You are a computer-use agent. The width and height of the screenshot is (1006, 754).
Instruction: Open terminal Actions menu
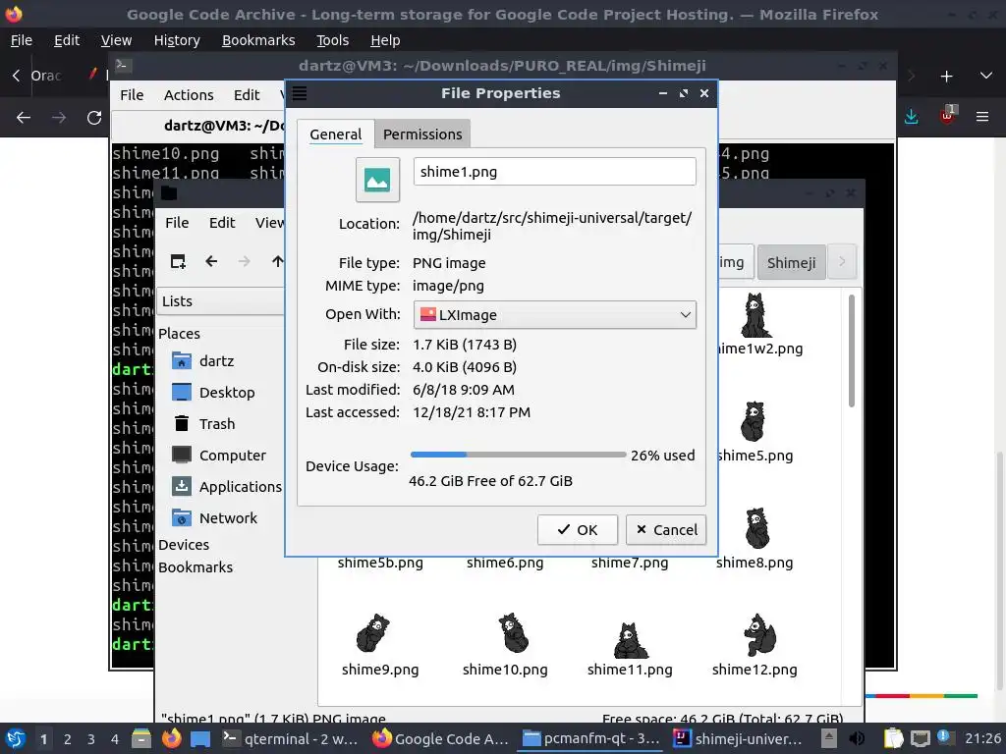189,95
